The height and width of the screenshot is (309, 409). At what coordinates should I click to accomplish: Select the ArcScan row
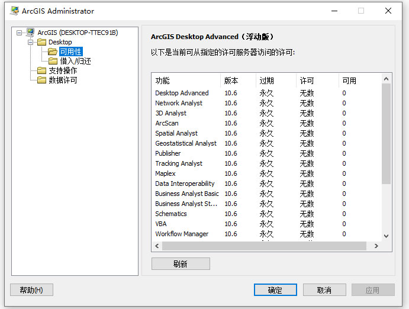click(x=266, y=123)
